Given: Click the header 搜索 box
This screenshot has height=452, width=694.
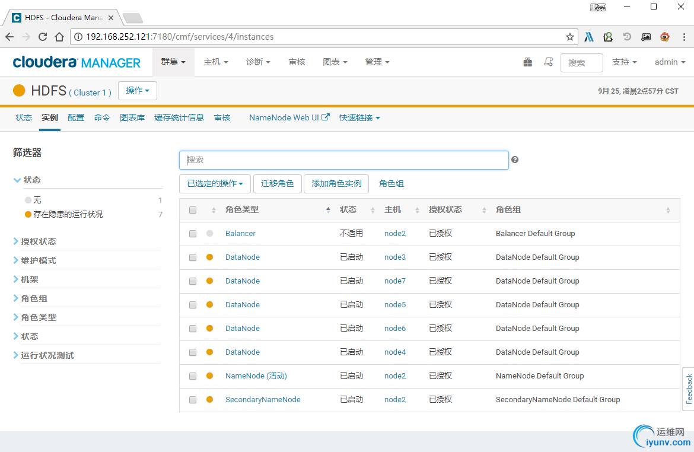Looking at the screenshot, I should pyautogui.click(x=581, y=62).
